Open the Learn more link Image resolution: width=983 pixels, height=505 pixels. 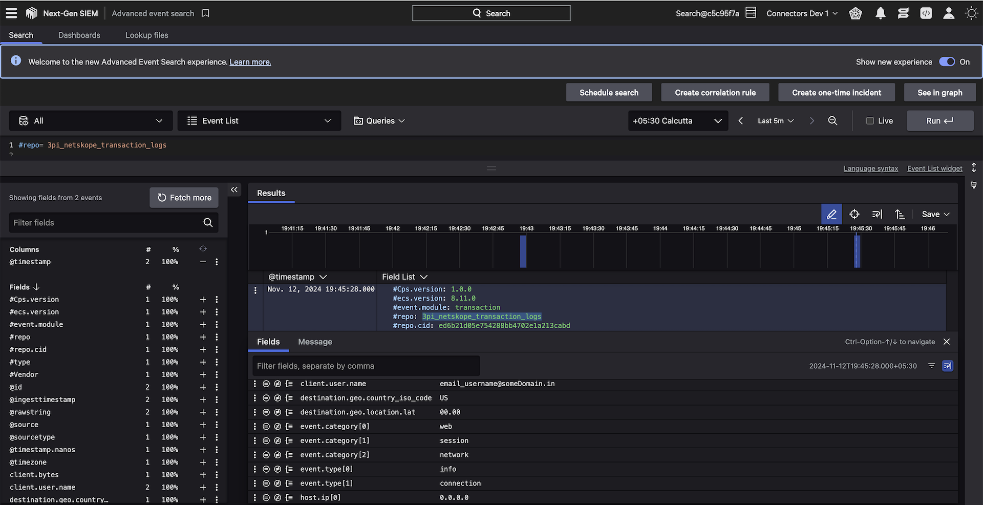pos(250,62)
